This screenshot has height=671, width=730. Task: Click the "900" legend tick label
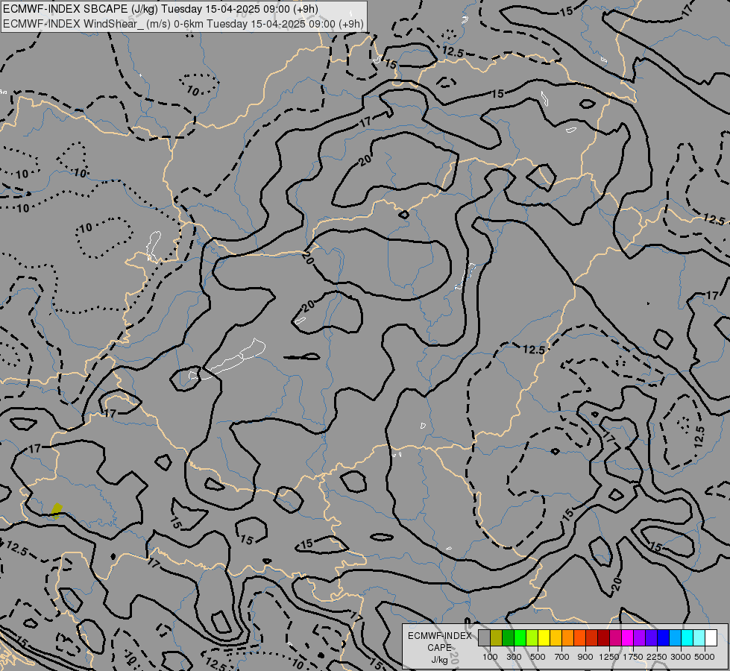585,657
